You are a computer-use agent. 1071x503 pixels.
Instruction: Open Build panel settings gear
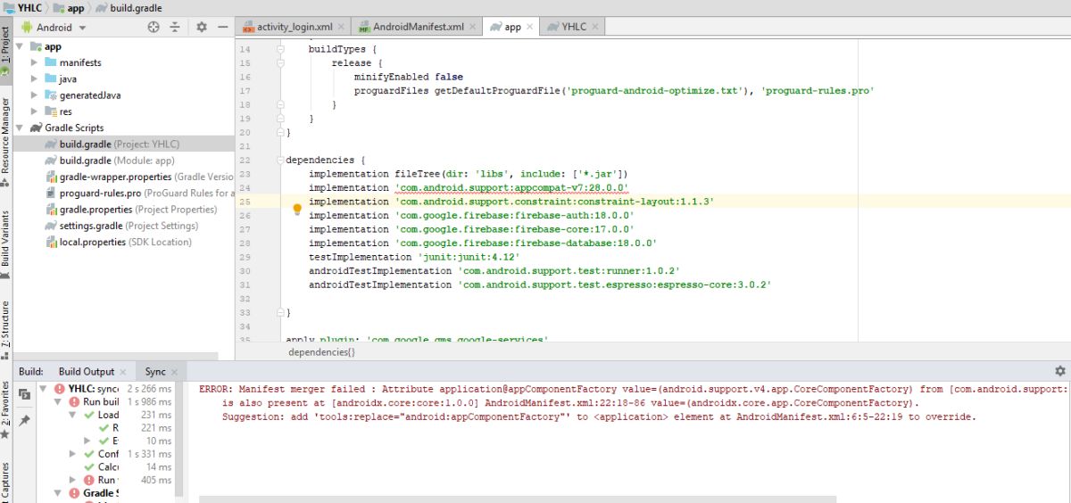[1060, 371]
